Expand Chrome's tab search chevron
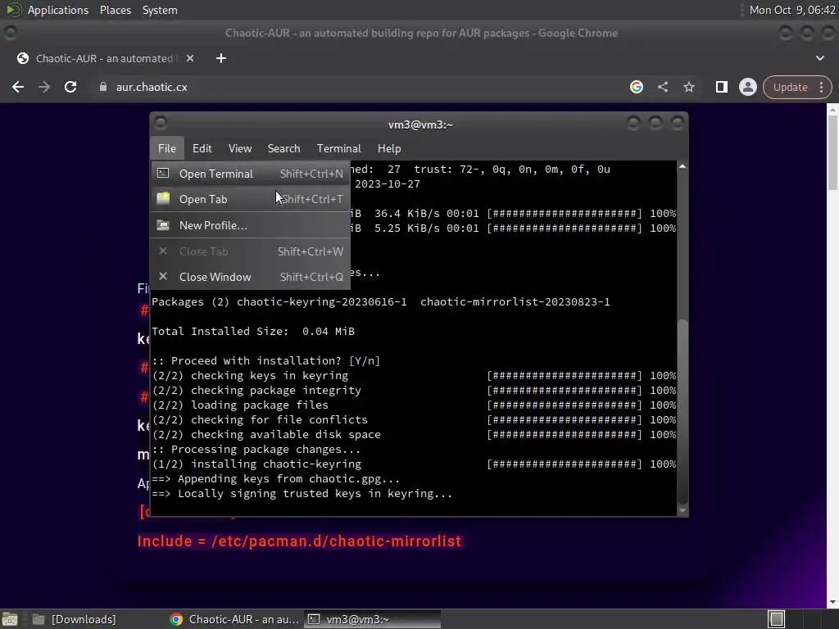The width and height of the screenshot is (839, 629). 819,58
